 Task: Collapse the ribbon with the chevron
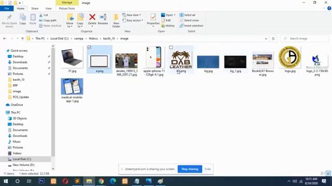coord(324,8)
